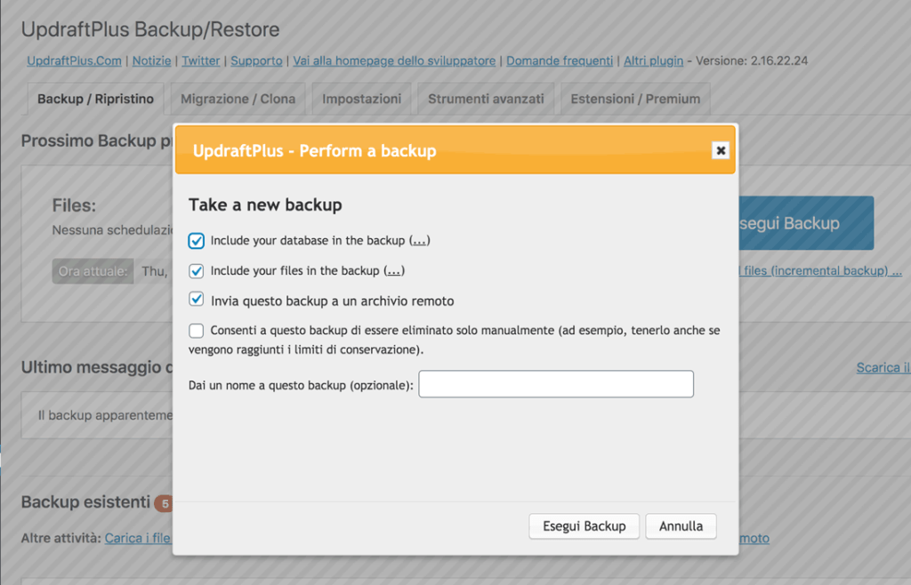Image resolution: width=911 pixels, height=585 pixels.
Task: Focus the backup name input field
Action: pos(556,383)
